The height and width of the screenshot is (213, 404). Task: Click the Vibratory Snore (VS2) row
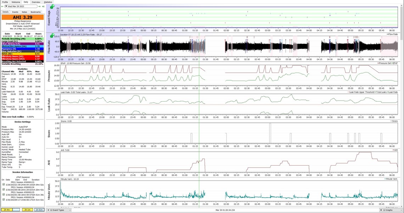[23, 59]
